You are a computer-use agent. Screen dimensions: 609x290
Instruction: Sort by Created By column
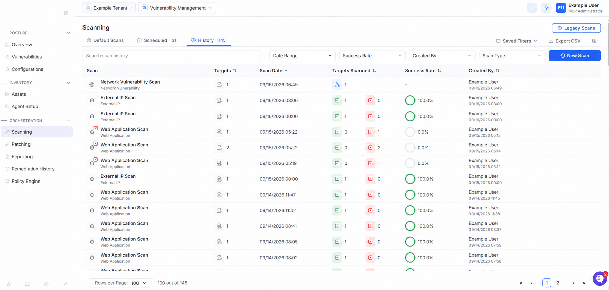pos(498,71)
